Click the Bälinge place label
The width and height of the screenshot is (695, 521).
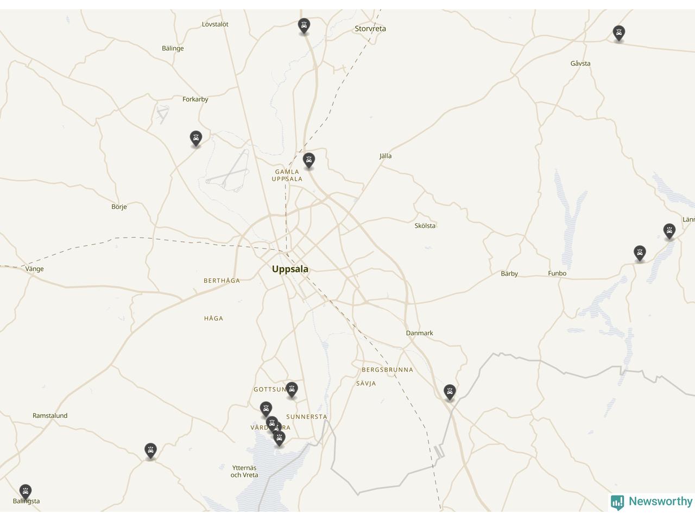(173, 48)
